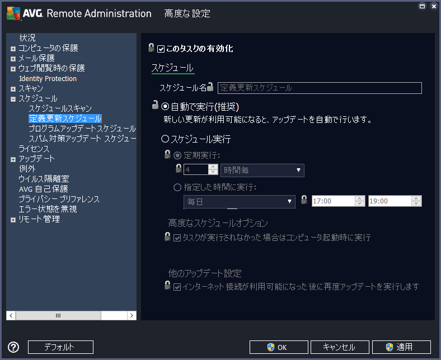Select the 自動で実行(推奨) radio button

165,106
